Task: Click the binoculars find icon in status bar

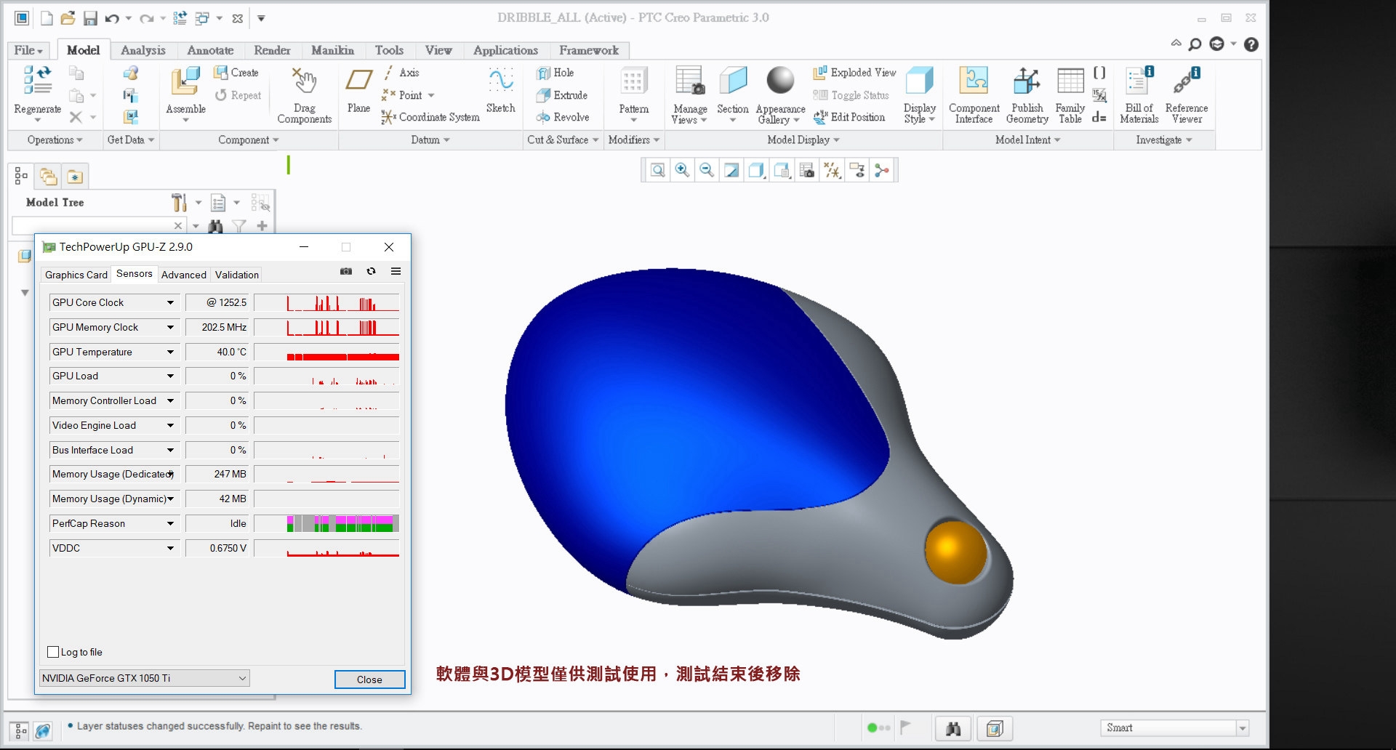Action: point(953,728)
